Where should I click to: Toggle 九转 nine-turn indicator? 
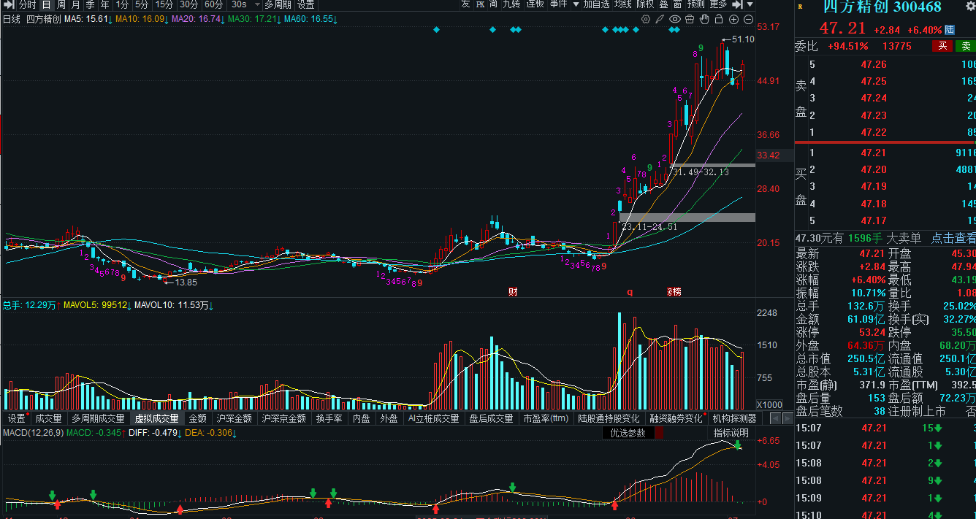tap(511, 4)
